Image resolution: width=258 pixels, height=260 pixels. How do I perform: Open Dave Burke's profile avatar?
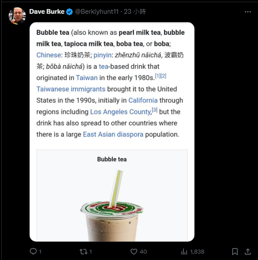(17, 16)
